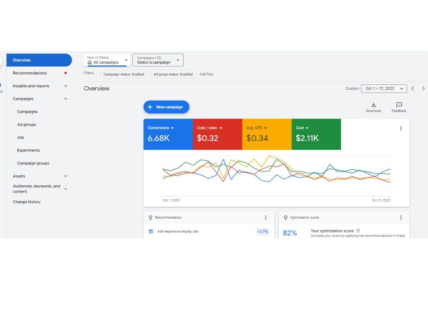
Task: Select the blue Conversions 6.68K tile
Action: point(168,134)
